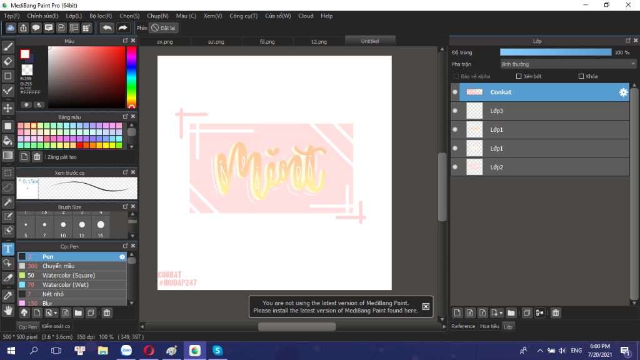Click the cloud save icon
640x360 pixels.
click(x=11, y=27)
